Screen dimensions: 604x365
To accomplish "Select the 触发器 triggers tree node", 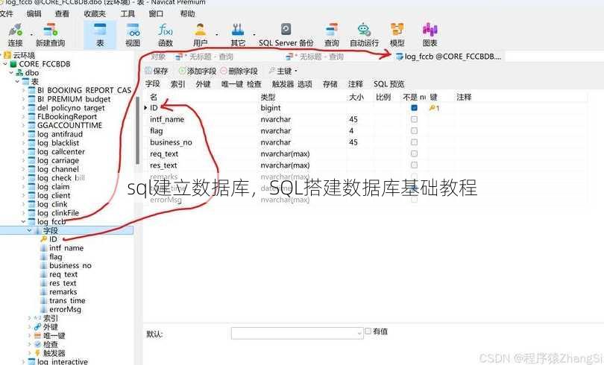I will (54, 352).
